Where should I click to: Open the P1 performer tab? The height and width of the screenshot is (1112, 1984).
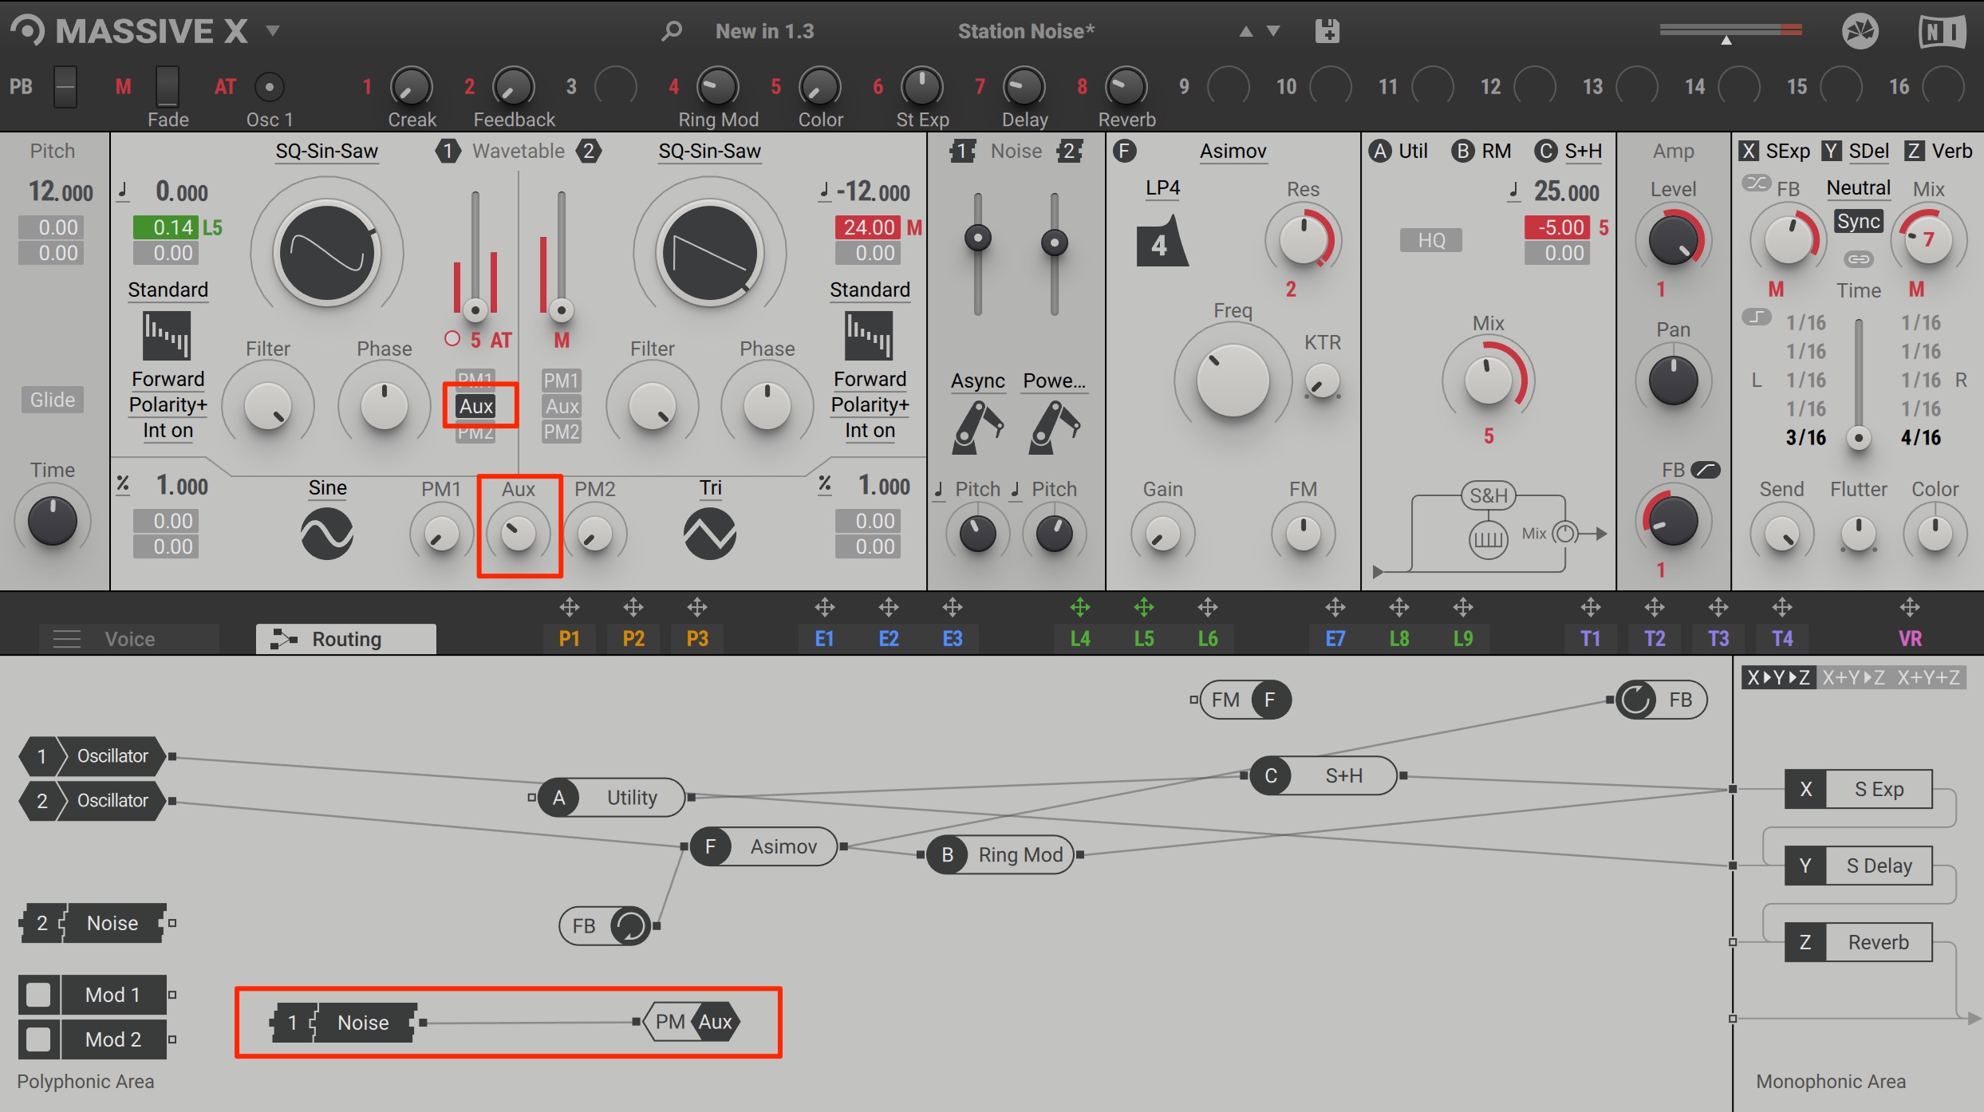click(x=569, y=639)
